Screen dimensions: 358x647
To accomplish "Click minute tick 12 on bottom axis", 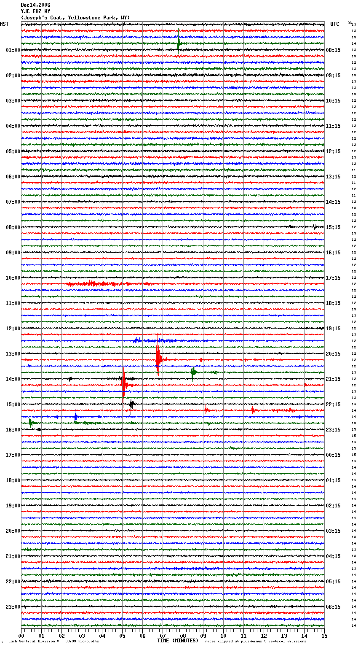I will pos(264,636).
